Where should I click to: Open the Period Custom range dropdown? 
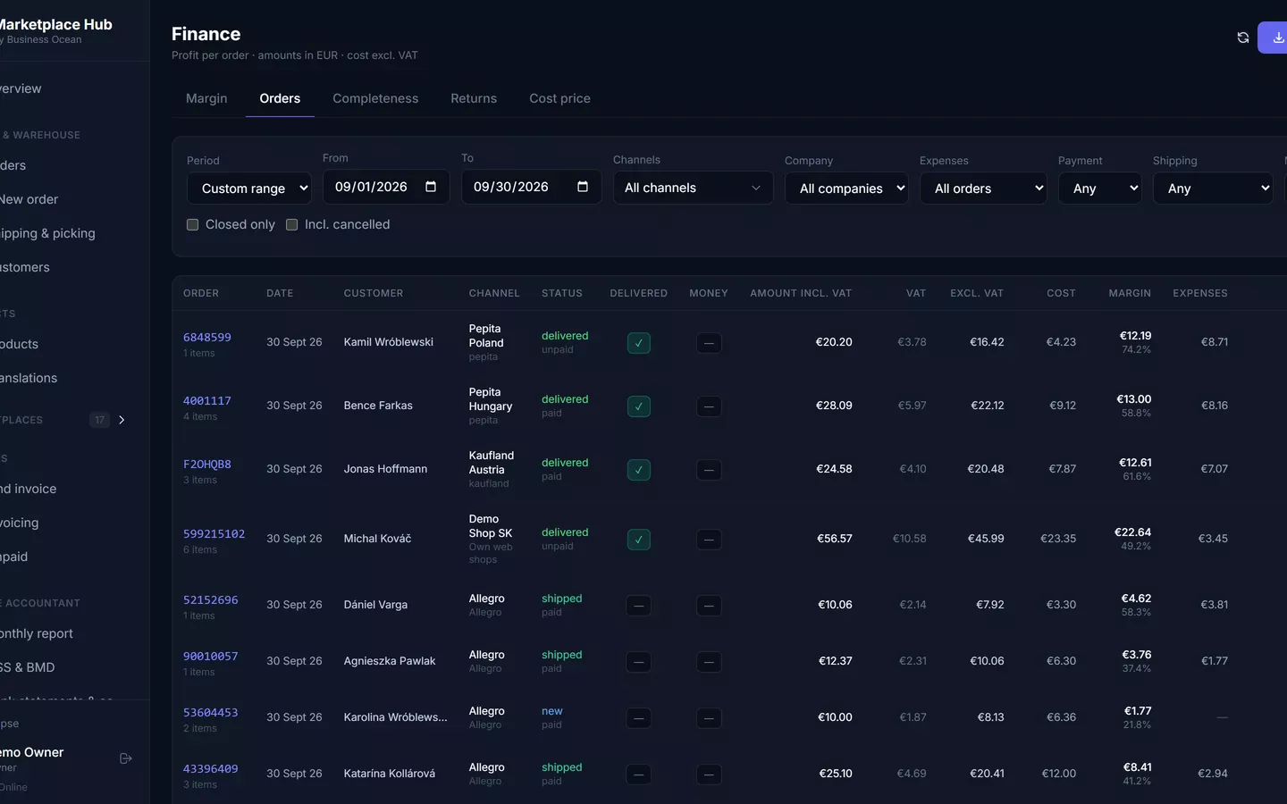pos(249,188)
